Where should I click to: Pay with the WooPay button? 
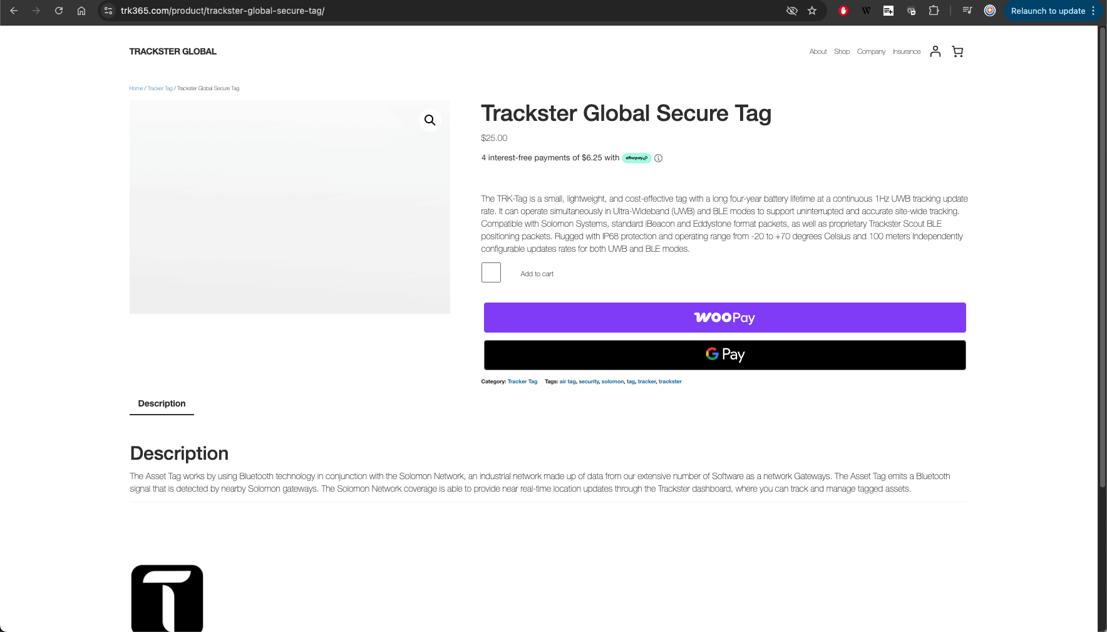click(724, 318)
